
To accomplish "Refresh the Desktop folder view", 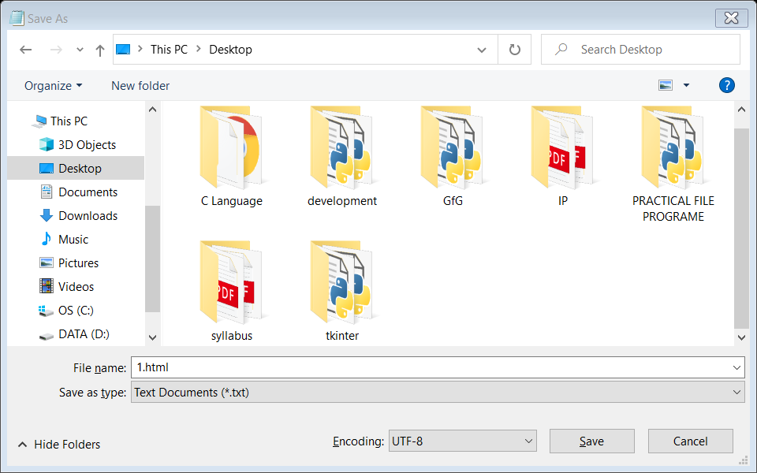I will click(515, 49).
